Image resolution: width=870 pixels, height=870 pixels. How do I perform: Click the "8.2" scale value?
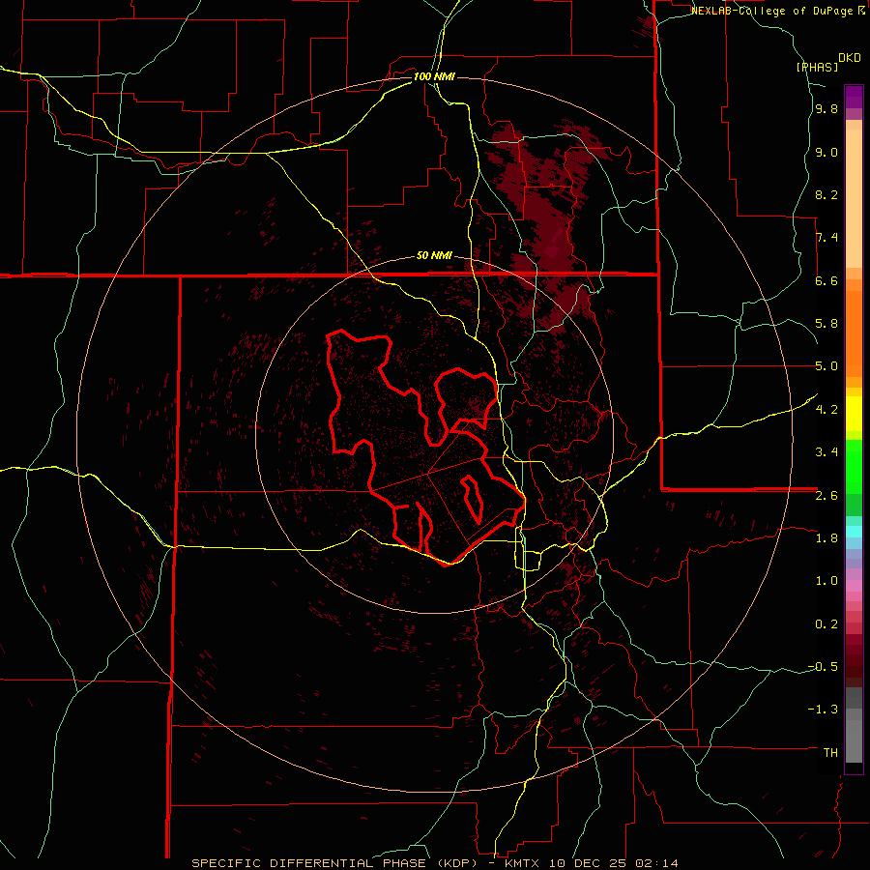tap(826, 194)
